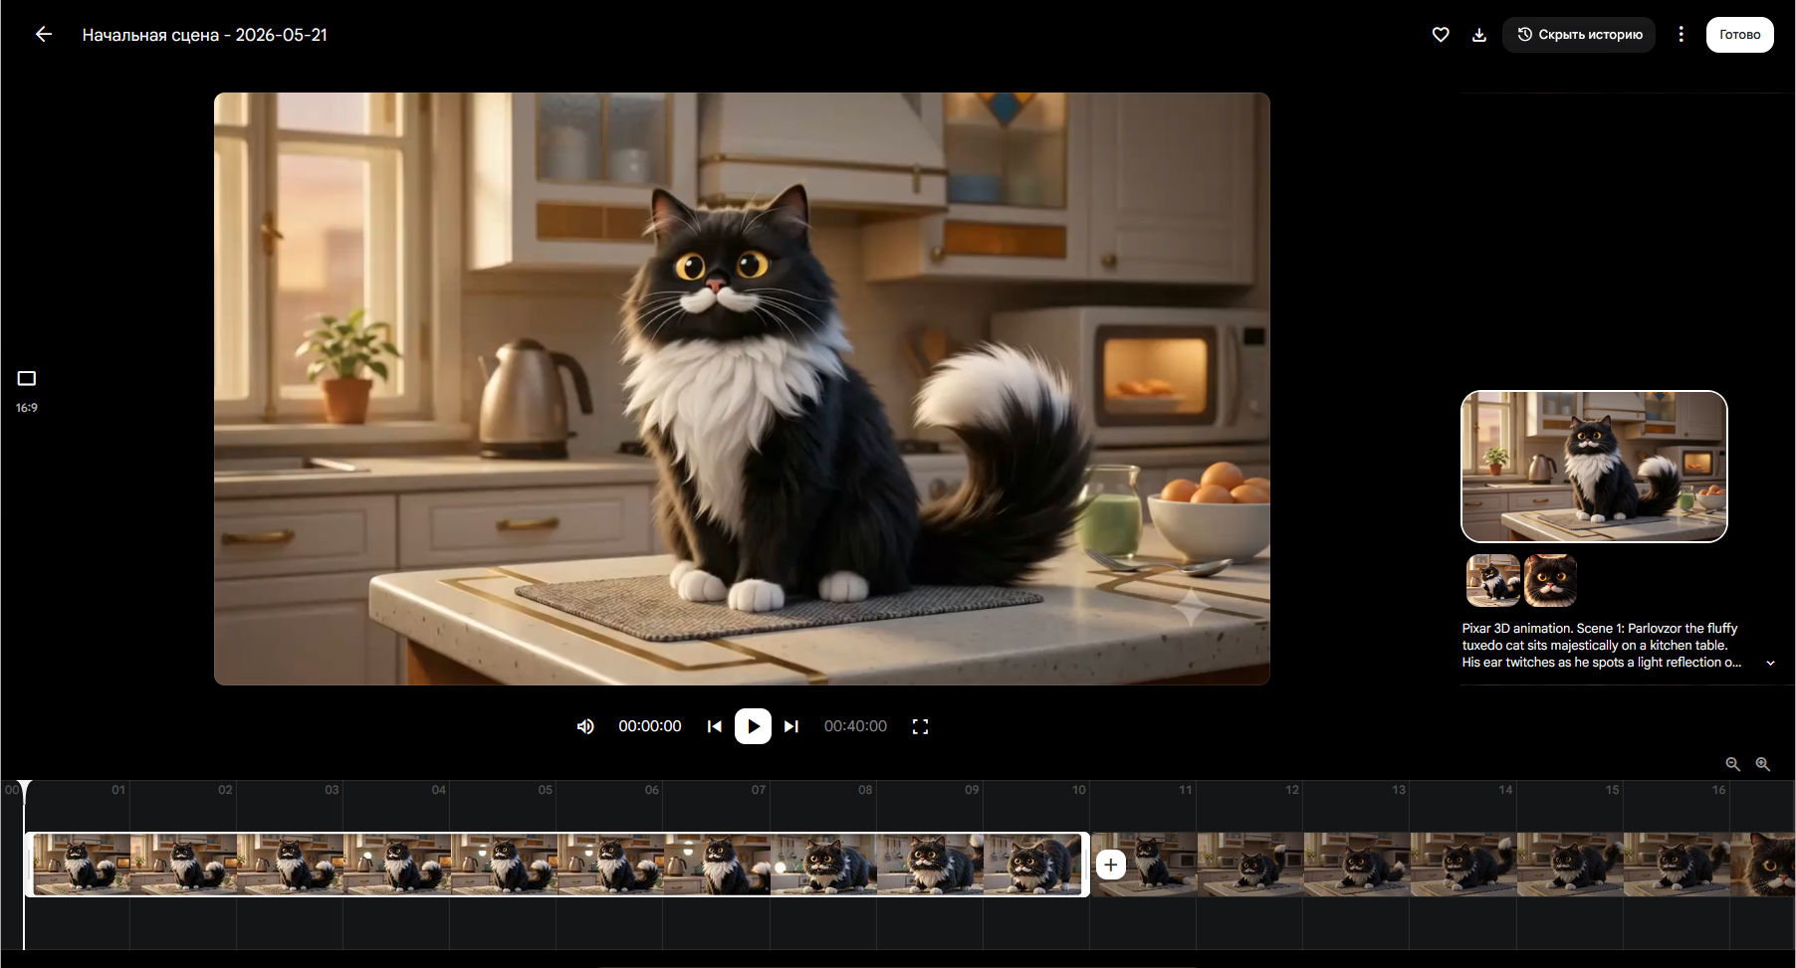The height and width of the screenshot is (968, 1796).
Task: Mute audio with the speaker icon
Action: (x=585, y=726)
